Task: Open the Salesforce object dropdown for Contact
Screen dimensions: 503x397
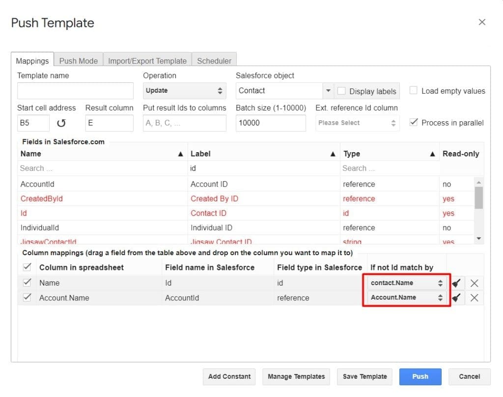Action: tap(328, 90)
